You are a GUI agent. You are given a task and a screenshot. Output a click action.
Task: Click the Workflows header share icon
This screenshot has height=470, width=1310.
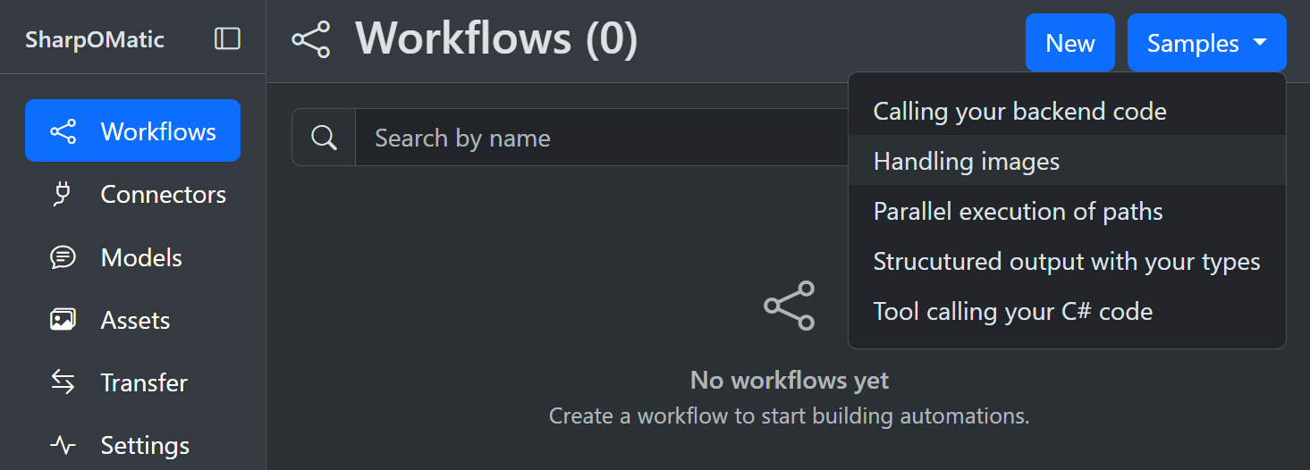[x=310, y=40]
